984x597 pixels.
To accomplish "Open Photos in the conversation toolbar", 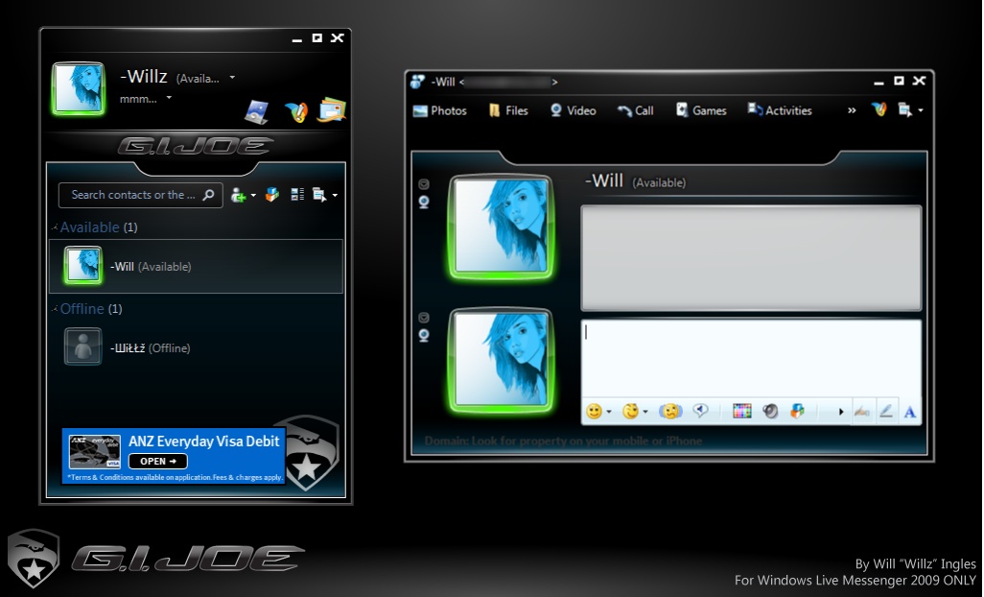I will 440,110.
